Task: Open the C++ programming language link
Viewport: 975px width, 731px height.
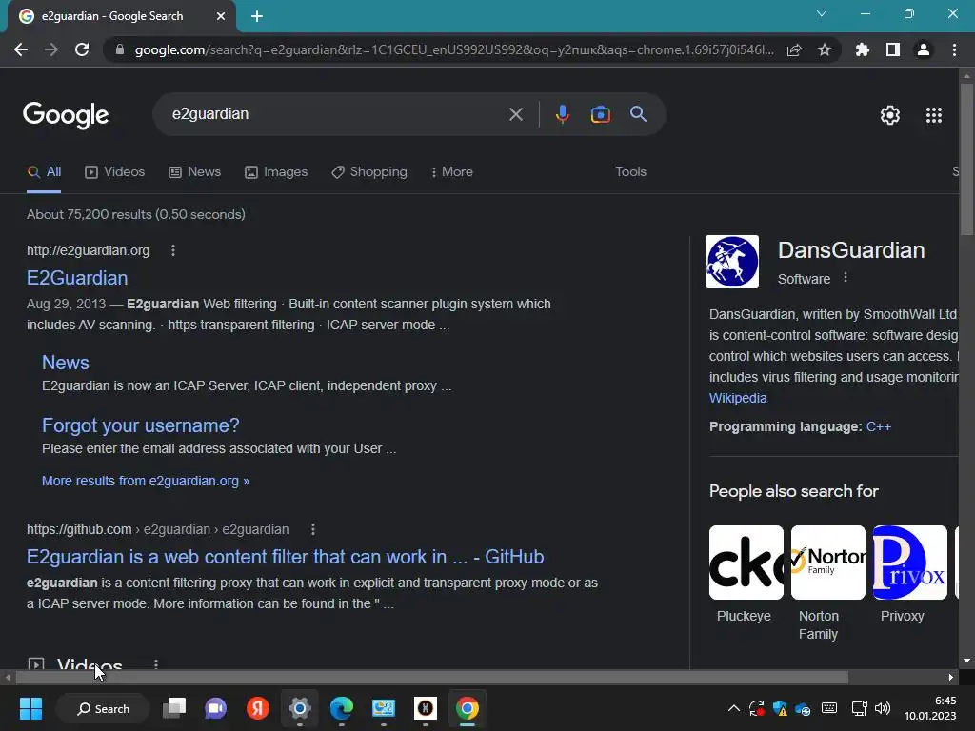Action: coord(879,427)
